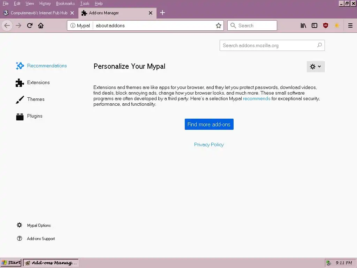This screenshot has height=268, width=357.
Task: Click the 9:11 PM clock
Action: tap(344, 263)
